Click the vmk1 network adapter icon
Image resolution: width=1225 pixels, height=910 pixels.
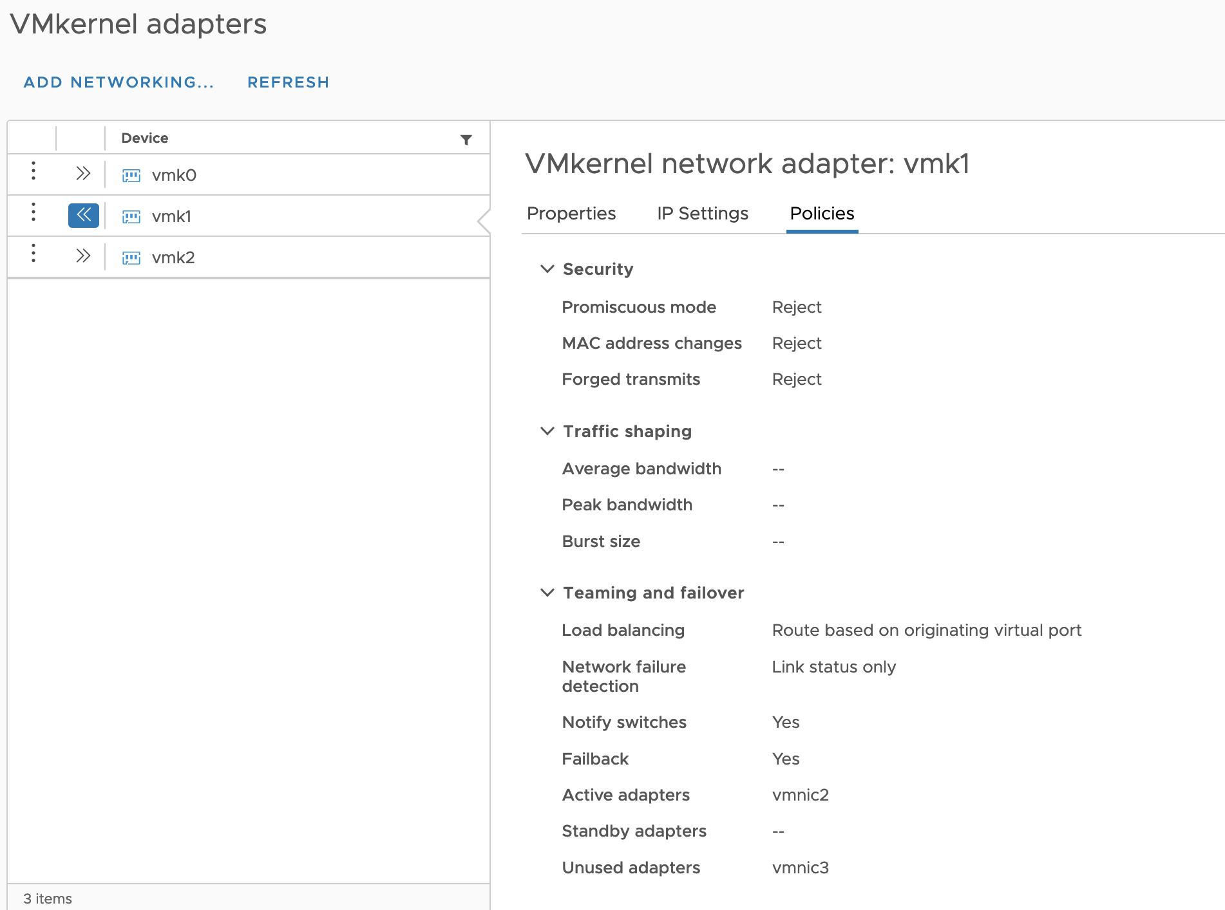pos(131,217)
